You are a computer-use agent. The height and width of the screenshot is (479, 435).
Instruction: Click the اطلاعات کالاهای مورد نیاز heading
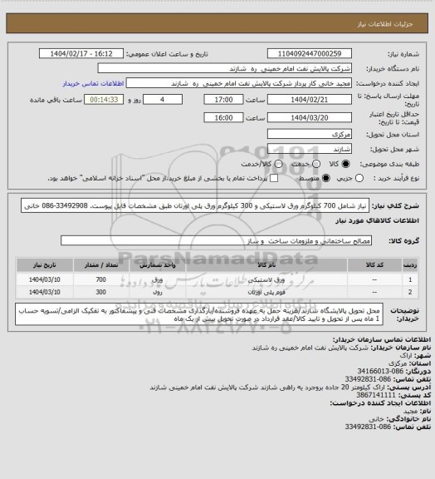(378, 220)
